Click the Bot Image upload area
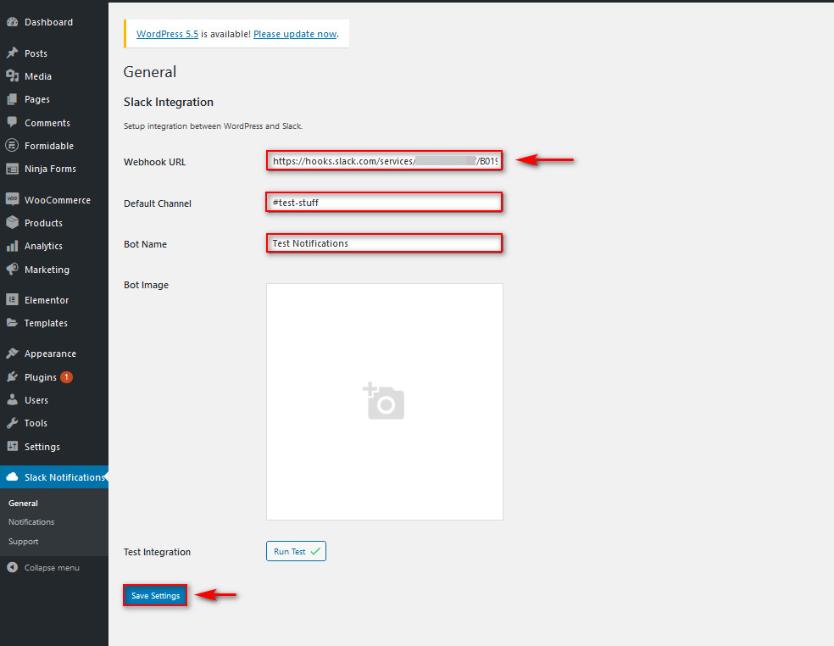Image resolution: width=834 pixels, height=646 pixels. [385, 402]
